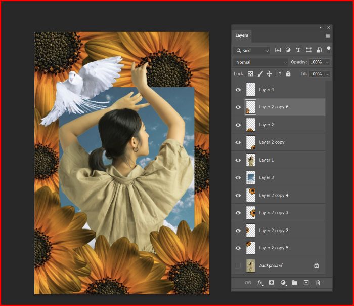Open the fx layer style menu
Image resolution: width=354 pixels, height=306 pixels.
tap(260, 283)
